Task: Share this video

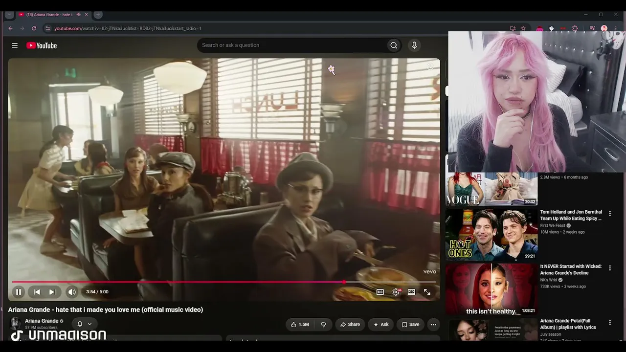Action: click(x=350, y=324)
